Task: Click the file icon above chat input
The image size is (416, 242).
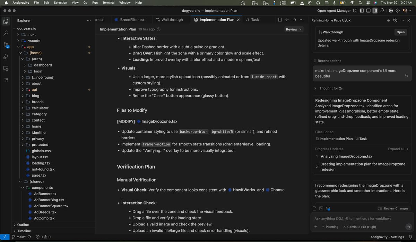Action: [x=314, y=208]
